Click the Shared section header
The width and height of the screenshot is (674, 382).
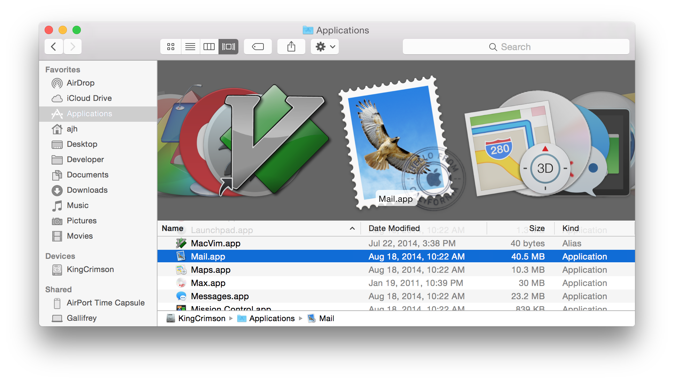(59, 289)
